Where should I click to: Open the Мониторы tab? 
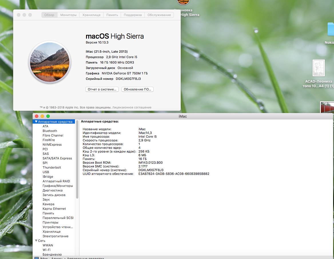[68, 15]
